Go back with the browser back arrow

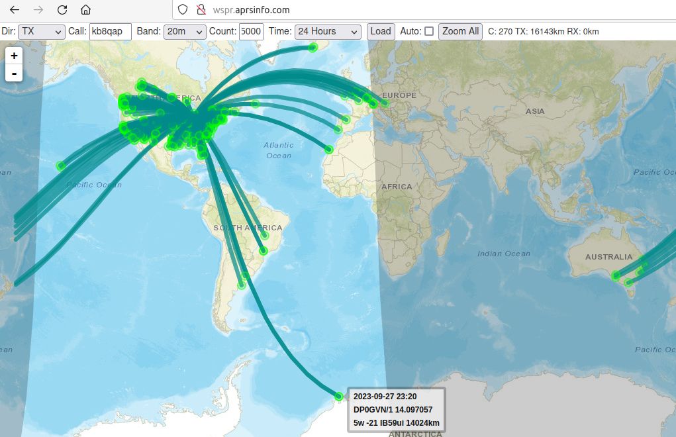pyautogui.click(x=14, y=9)
